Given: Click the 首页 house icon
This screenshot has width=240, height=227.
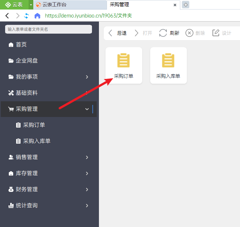Looking at the screenshot, I should click(11, 45).
